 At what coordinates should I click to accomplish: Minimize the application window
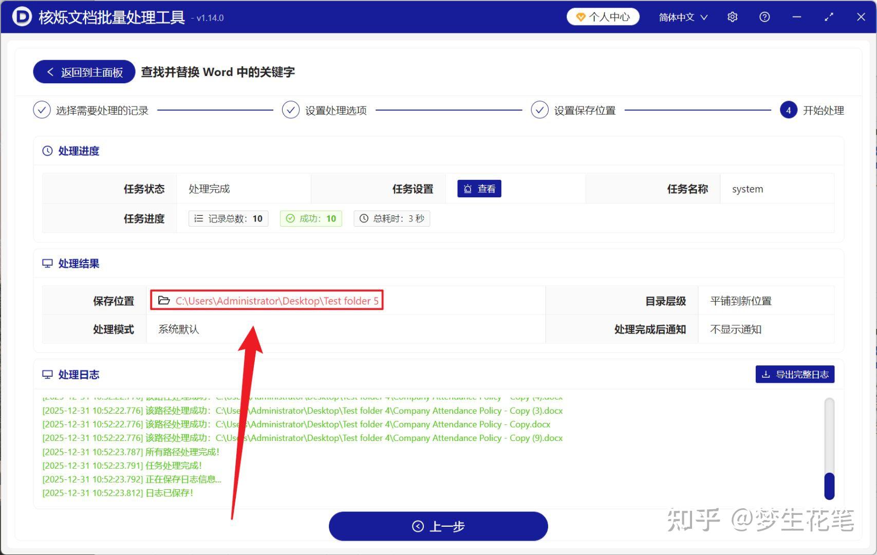pyautogui.click(x=797, y=17)
